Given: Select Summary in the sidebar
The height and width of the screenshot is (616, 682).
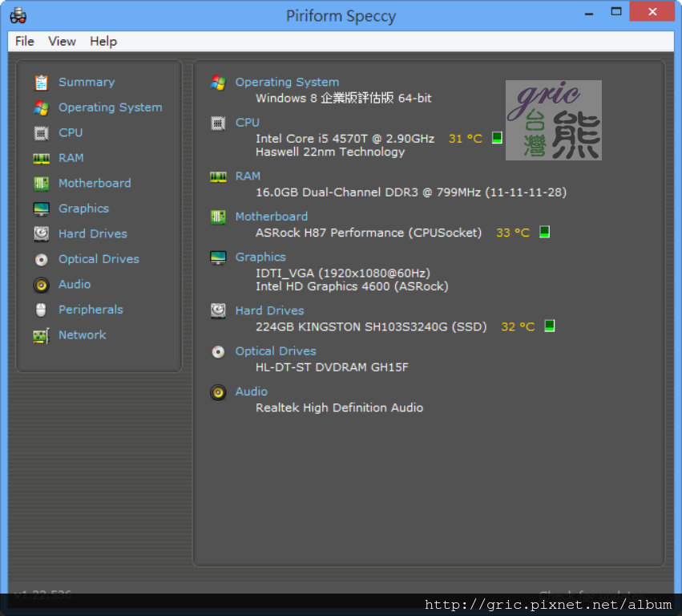Looking at the screenshot, I should click(87, 83).
